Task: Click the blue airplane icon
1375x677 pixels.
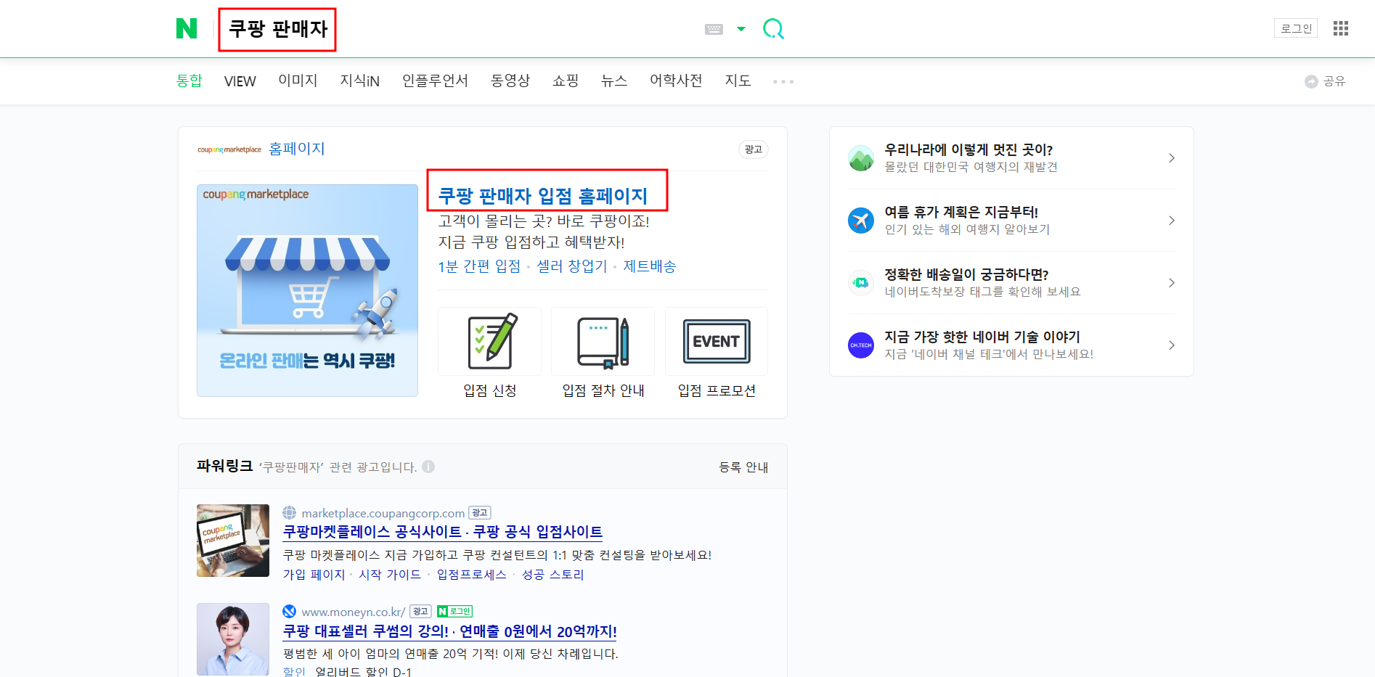Action: [x=861, y=221]
